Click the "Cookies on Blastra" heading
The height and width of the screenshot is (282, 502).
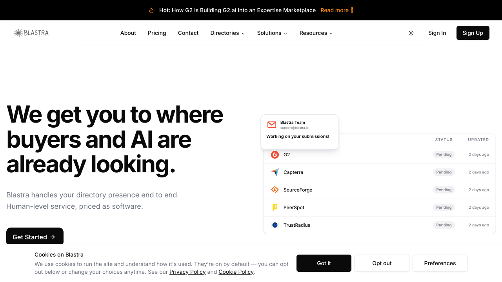pyautogui.click(x=59, y=255)
